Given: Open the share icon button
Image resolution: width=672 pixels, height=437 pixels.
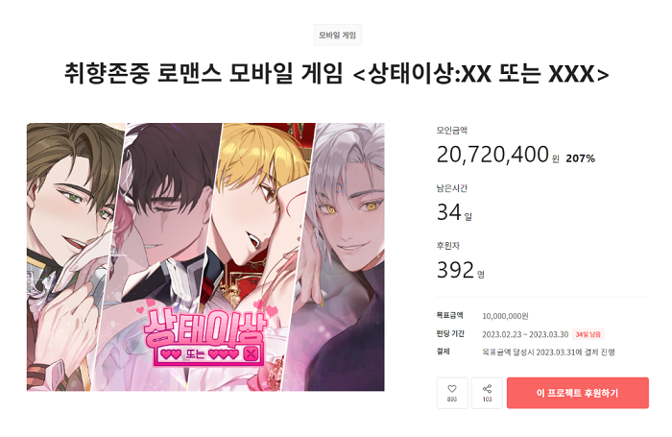Looking at the screenshot, I should (x=487, y=389).
